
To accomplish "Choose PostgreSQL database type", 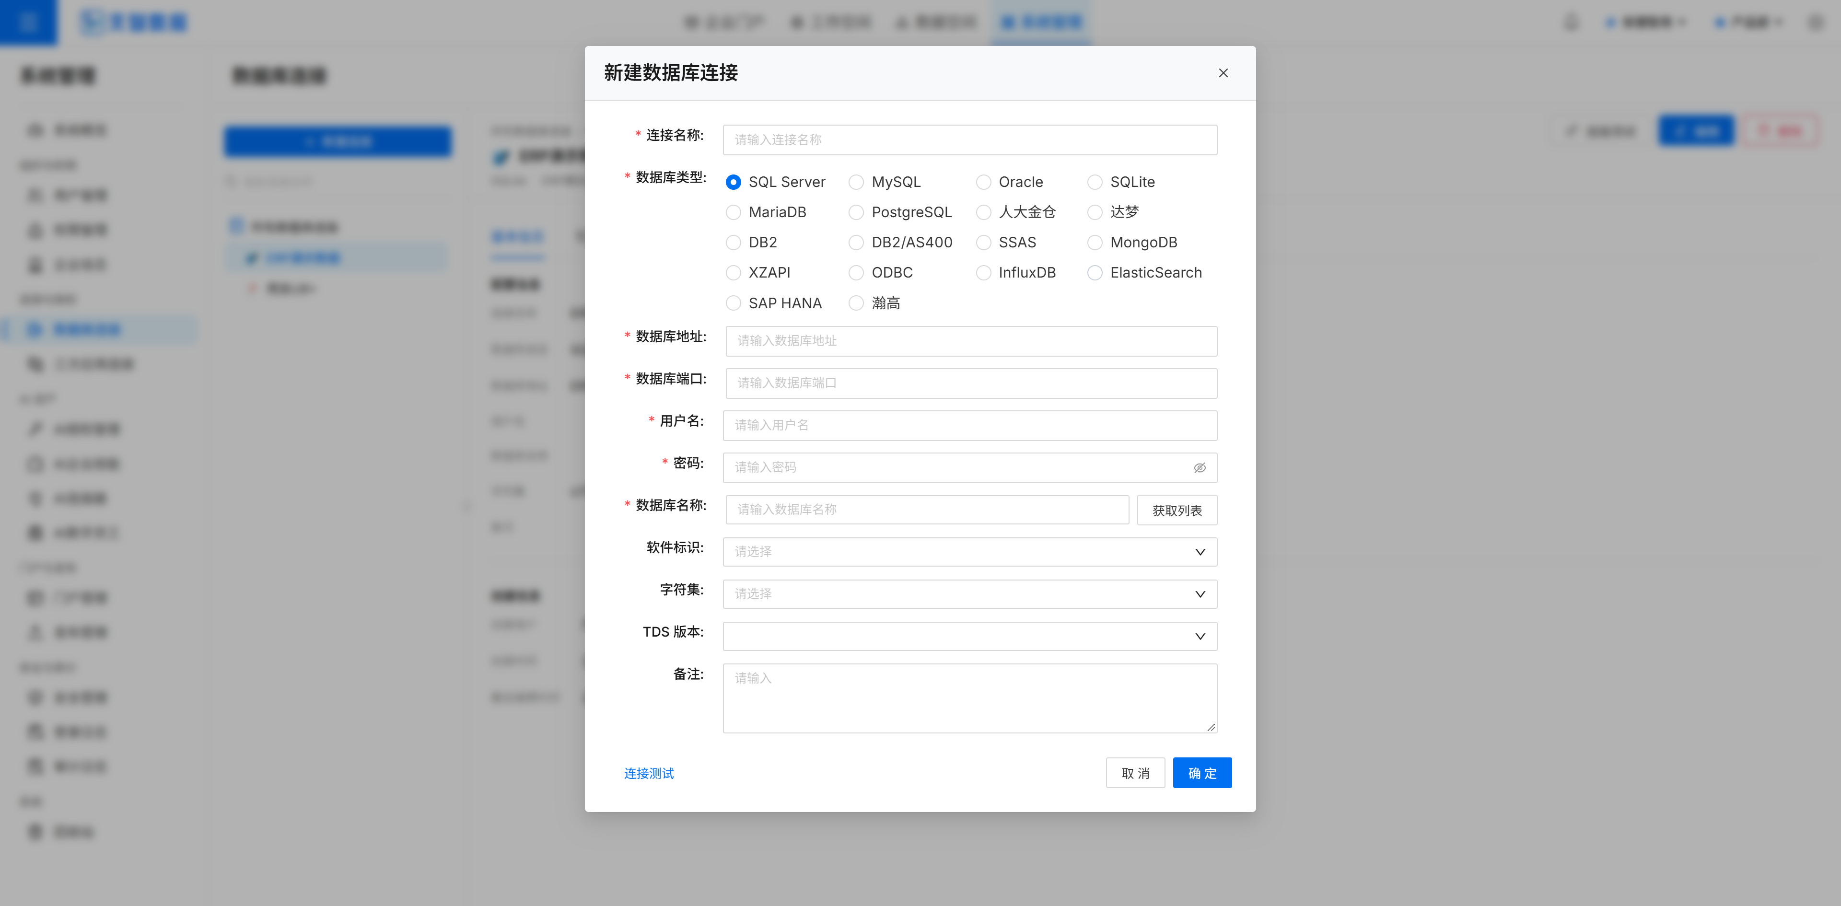I will tap(856, 212).
